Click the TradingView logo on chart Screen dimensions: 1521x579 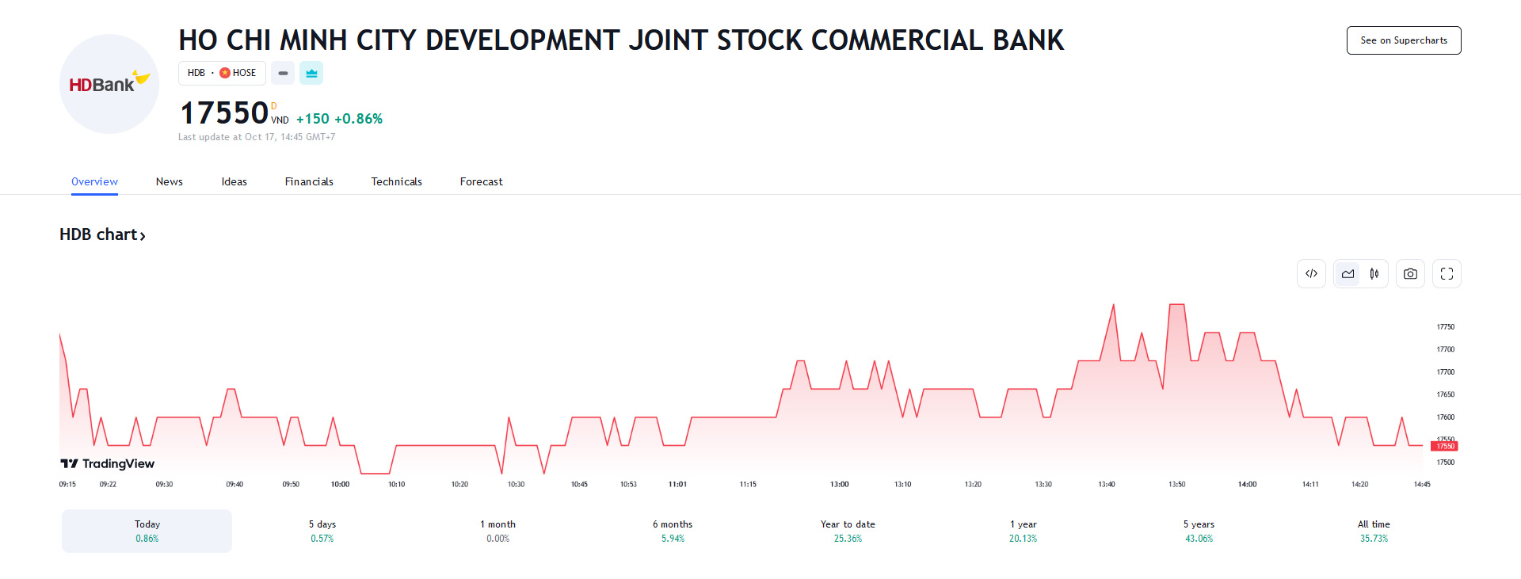tap(108, 463)
